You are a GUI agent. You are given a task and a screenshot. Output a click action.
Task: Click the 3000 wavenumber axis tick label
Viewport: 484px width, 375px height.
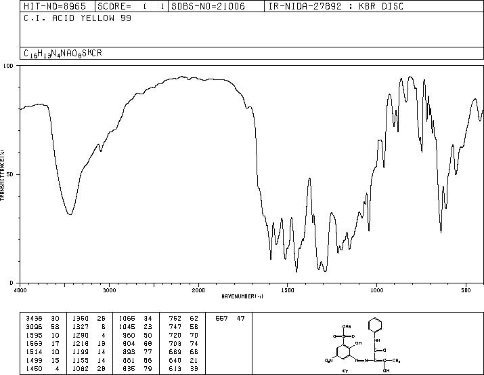click(109, 290)
